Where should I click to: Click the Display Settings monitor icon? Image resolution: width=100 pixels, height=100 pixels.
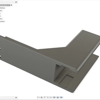click(54, 97)
